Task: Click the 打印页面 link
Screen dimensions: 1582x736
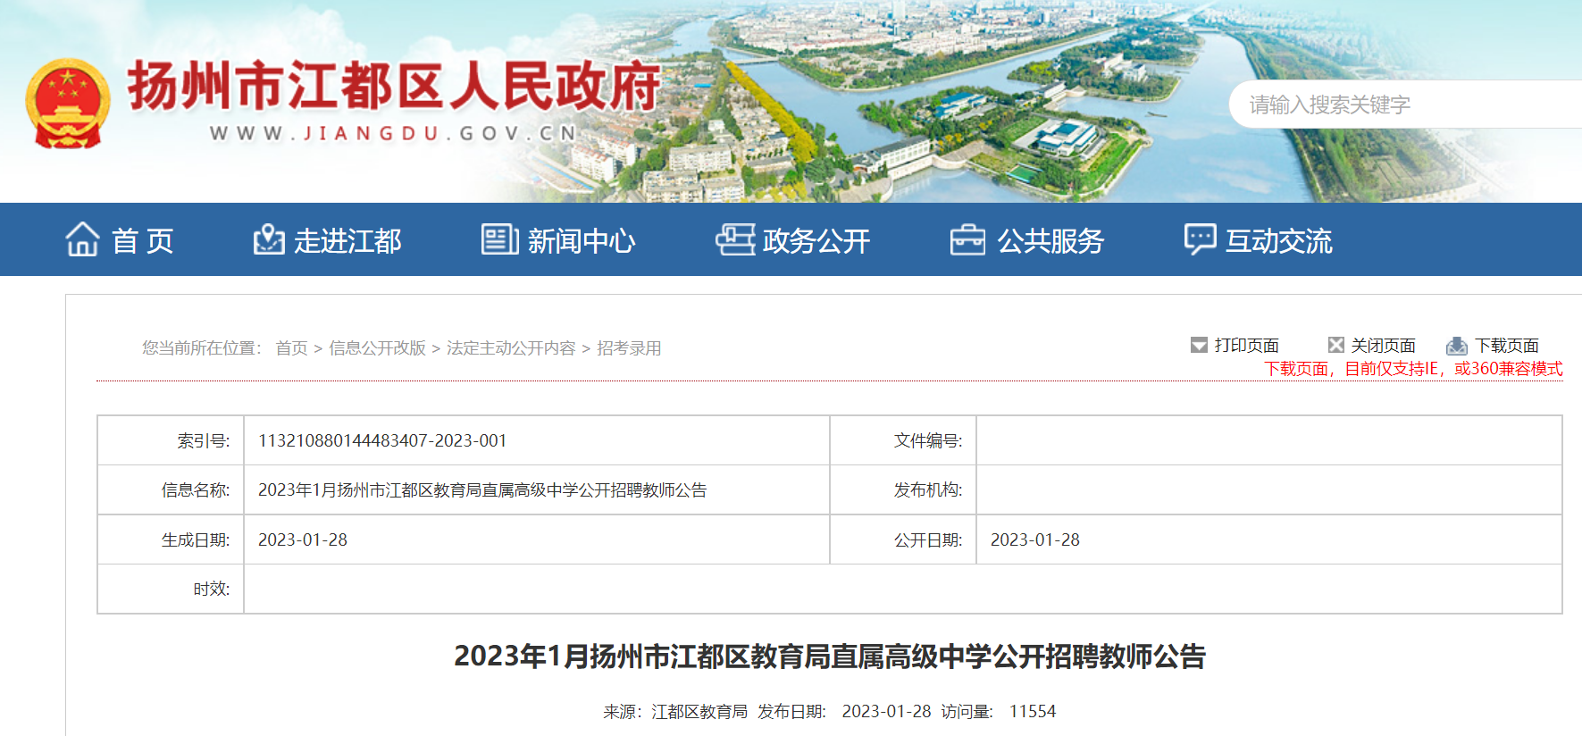Action: point(1247,346)
